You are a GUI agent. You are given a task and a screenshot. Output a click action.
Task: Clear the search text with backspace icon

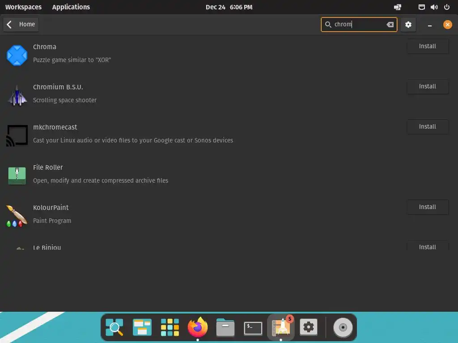tap(390, 25)
